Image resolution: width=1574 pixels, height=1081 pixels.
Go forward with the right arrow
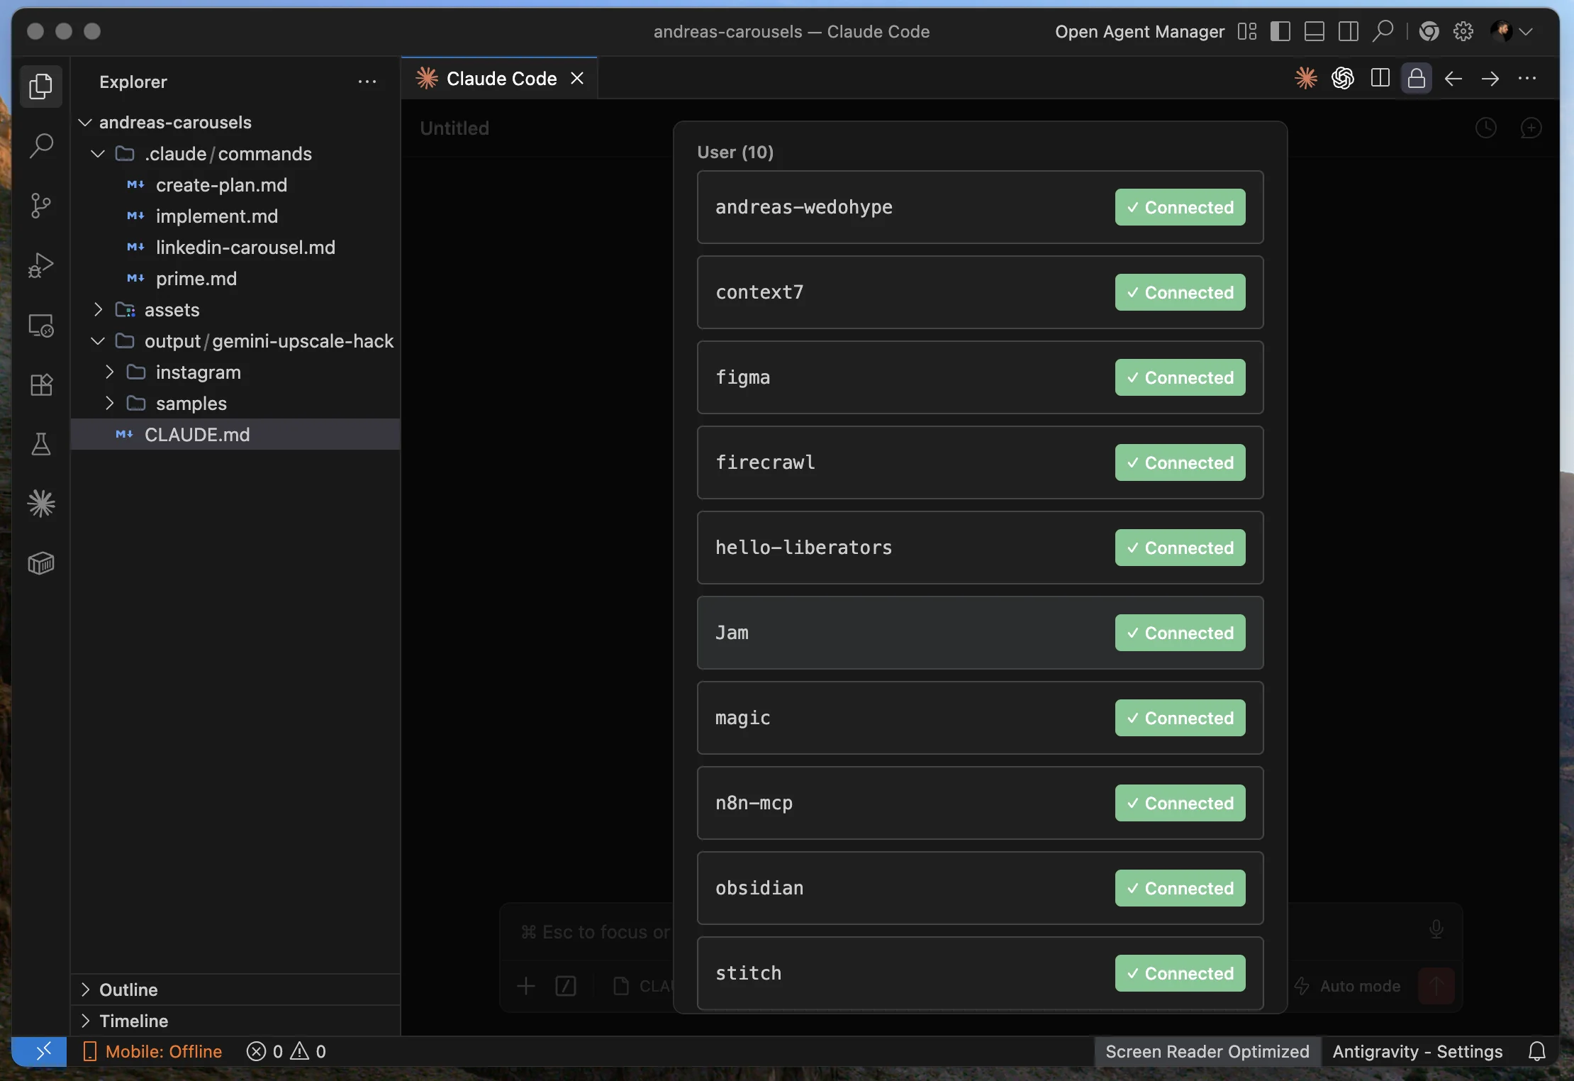[x=1490, y=78]
